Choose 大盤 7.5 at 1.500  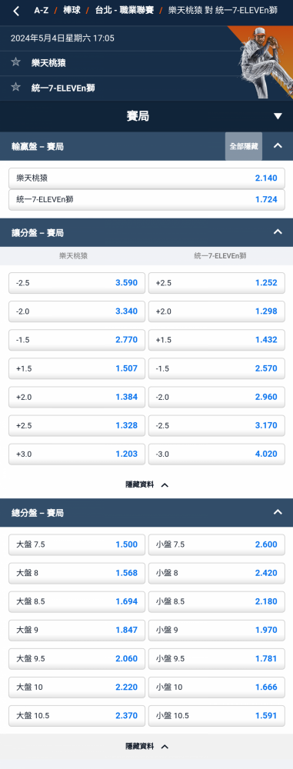click(x=77, y=544)
